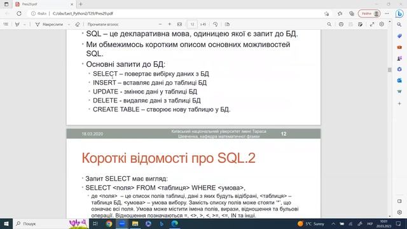This screenshot has width=407, height=229.
Task: Open browser Collections
Action: click(x=352, y=13)
